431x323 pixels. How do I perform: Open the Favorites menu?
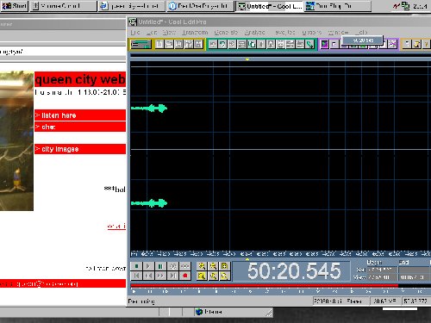coord(285,33)
